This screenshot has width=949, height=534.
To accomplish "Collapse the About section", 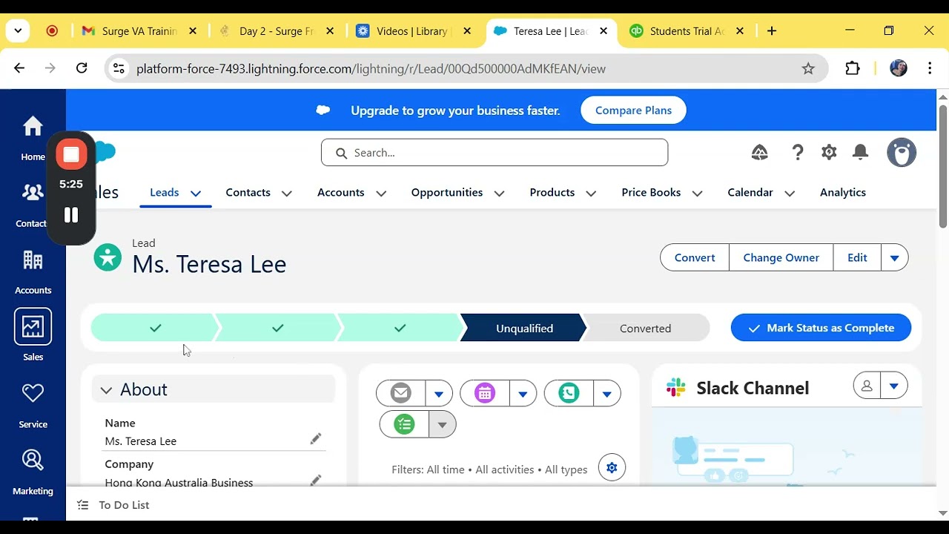I will coord(106,389).
